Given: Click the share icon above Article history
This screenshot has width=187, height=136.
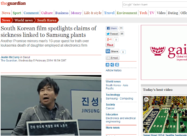Looking at the screenshot, I should 112,65.
